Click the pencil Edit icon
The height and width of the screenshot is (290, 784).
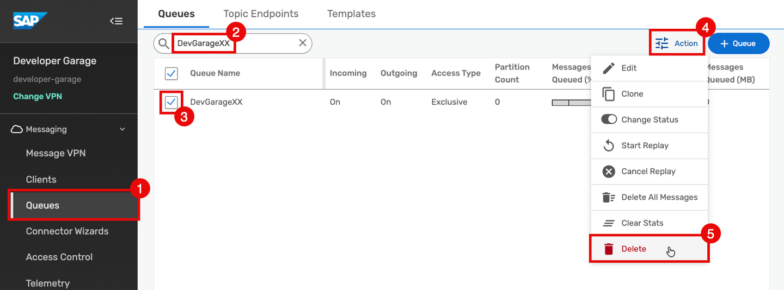pyautogui.click(x=609, y=68)
